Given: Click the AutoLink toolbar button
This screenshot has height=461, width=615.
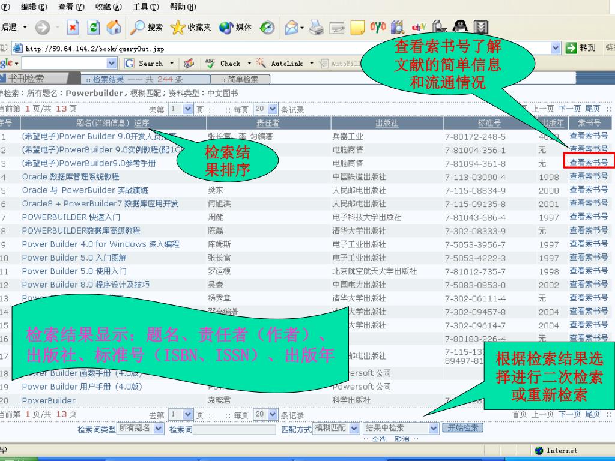Looking at the screenshot, I should (280, 63).
